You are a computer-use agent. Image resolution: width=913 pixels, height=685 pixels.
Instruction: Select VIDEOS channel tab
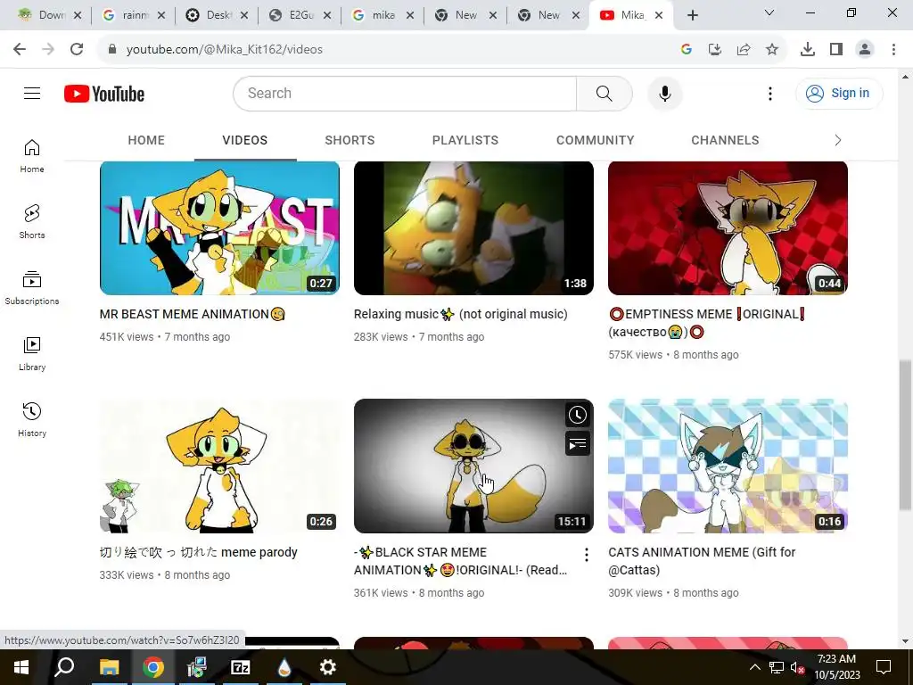click(x=244, y=140)
